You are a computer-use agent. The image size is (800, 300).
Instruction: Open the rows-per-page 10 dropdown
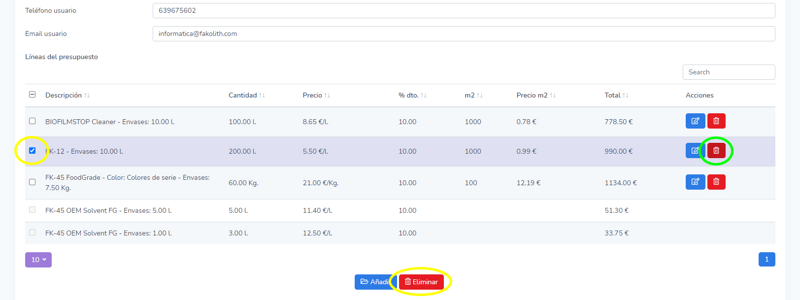(38, 260)
